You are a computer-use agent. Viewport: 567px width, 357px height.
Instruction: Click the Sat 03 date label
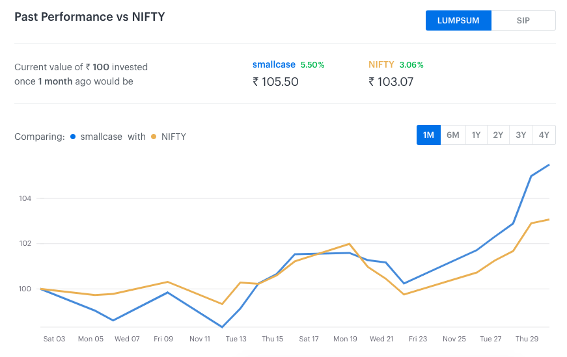[x=54, y=339]
